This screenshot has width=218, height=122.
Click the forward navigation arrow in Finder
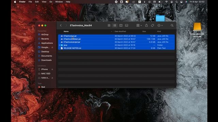[66, 25]
